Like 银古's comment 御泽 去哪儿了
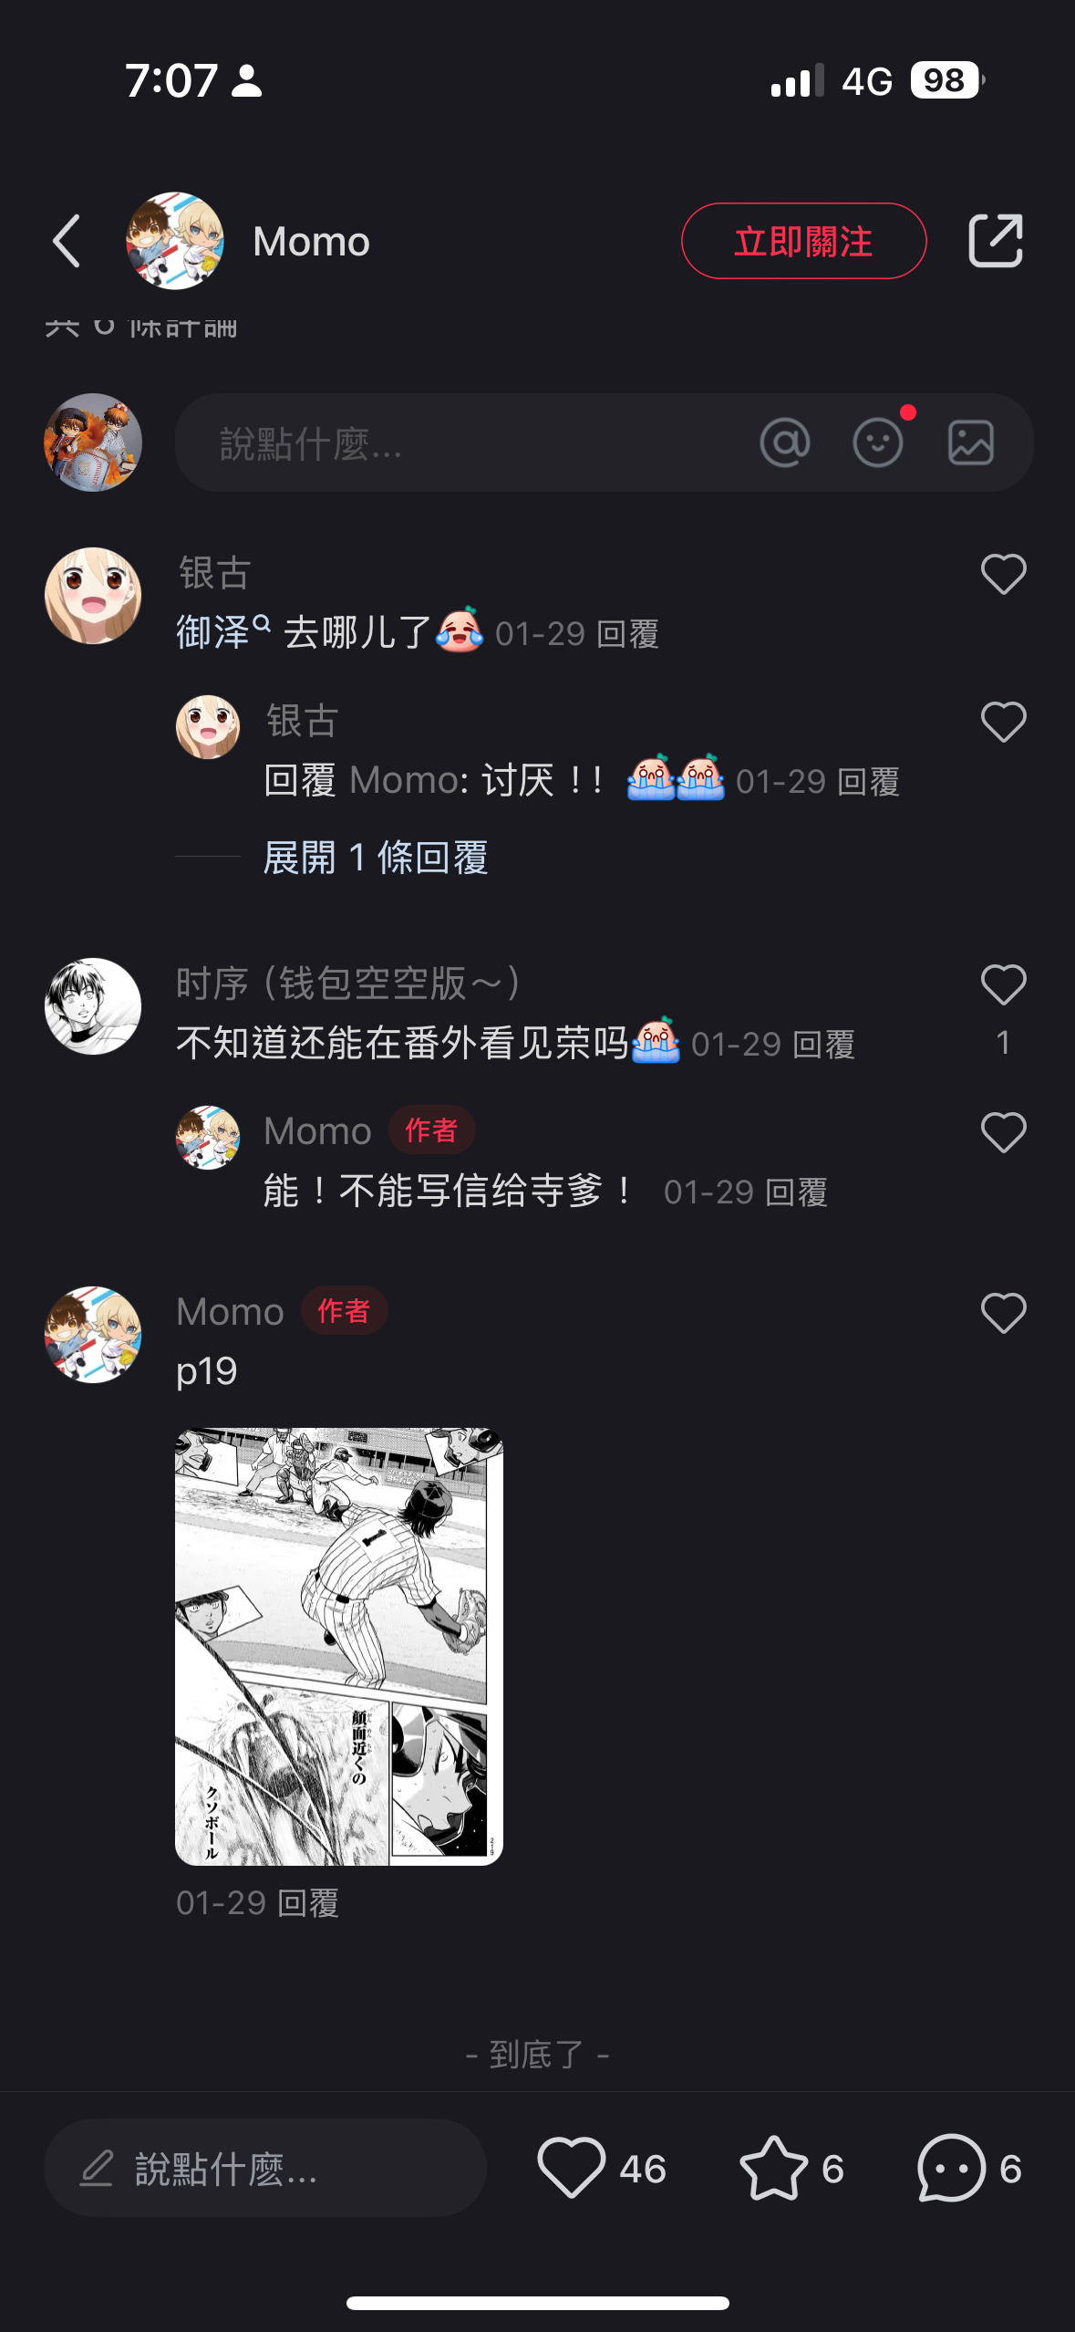This screenshot has height=2332, width=1075. [x=1004, y=575]
